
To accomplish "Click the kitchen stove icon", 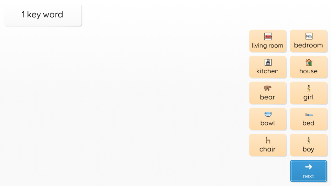I will [268, 62].
